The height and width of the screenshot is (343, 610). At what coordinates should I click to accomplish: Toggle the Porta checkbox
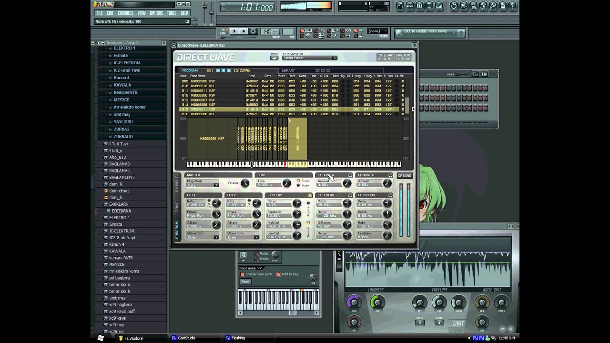tap(256, 253)
